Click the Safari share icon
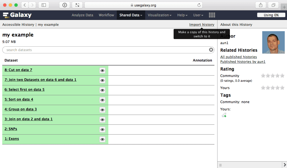Screen dimensions: 287x168 pos(261,5)
